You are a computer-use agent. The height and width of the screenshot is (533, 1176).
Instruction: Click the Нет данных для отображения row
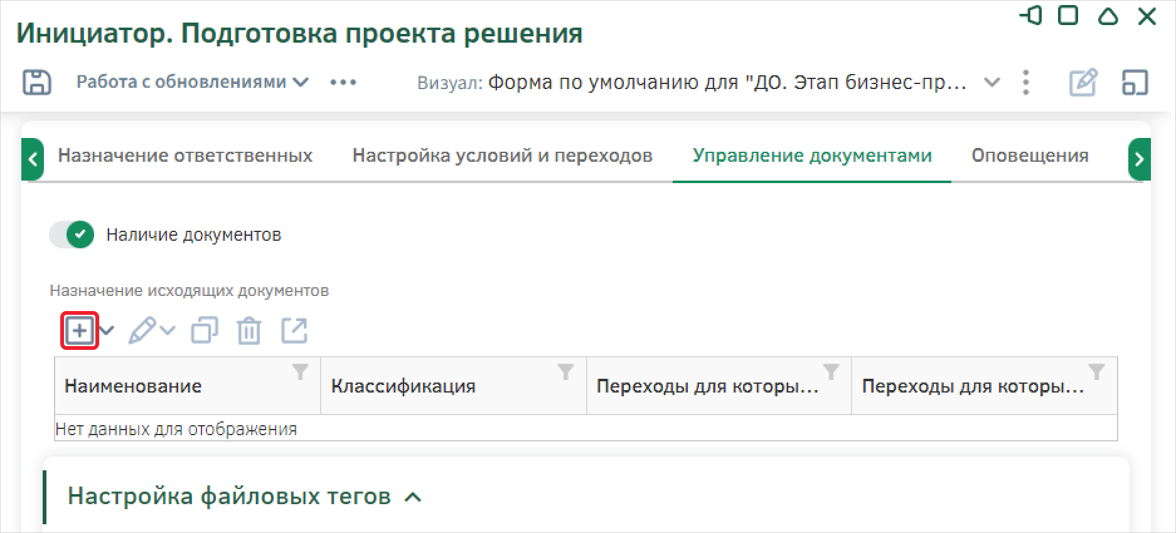(586, 429)
